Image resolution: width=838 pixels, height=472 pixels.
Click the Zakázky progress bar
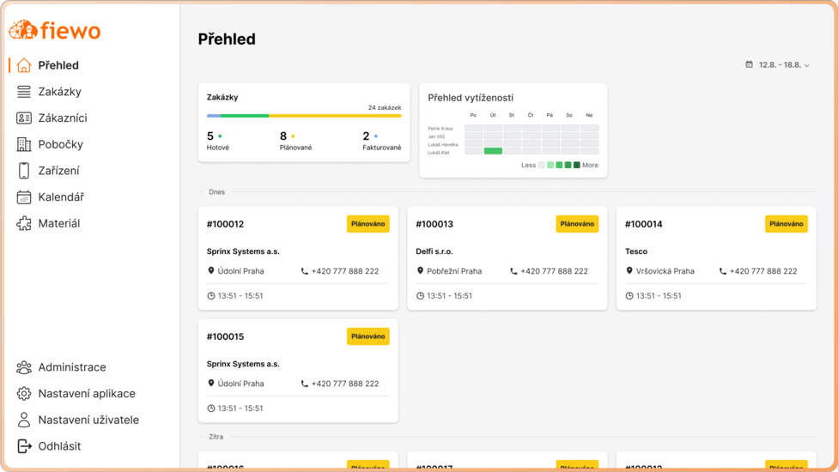pos(304,116)
